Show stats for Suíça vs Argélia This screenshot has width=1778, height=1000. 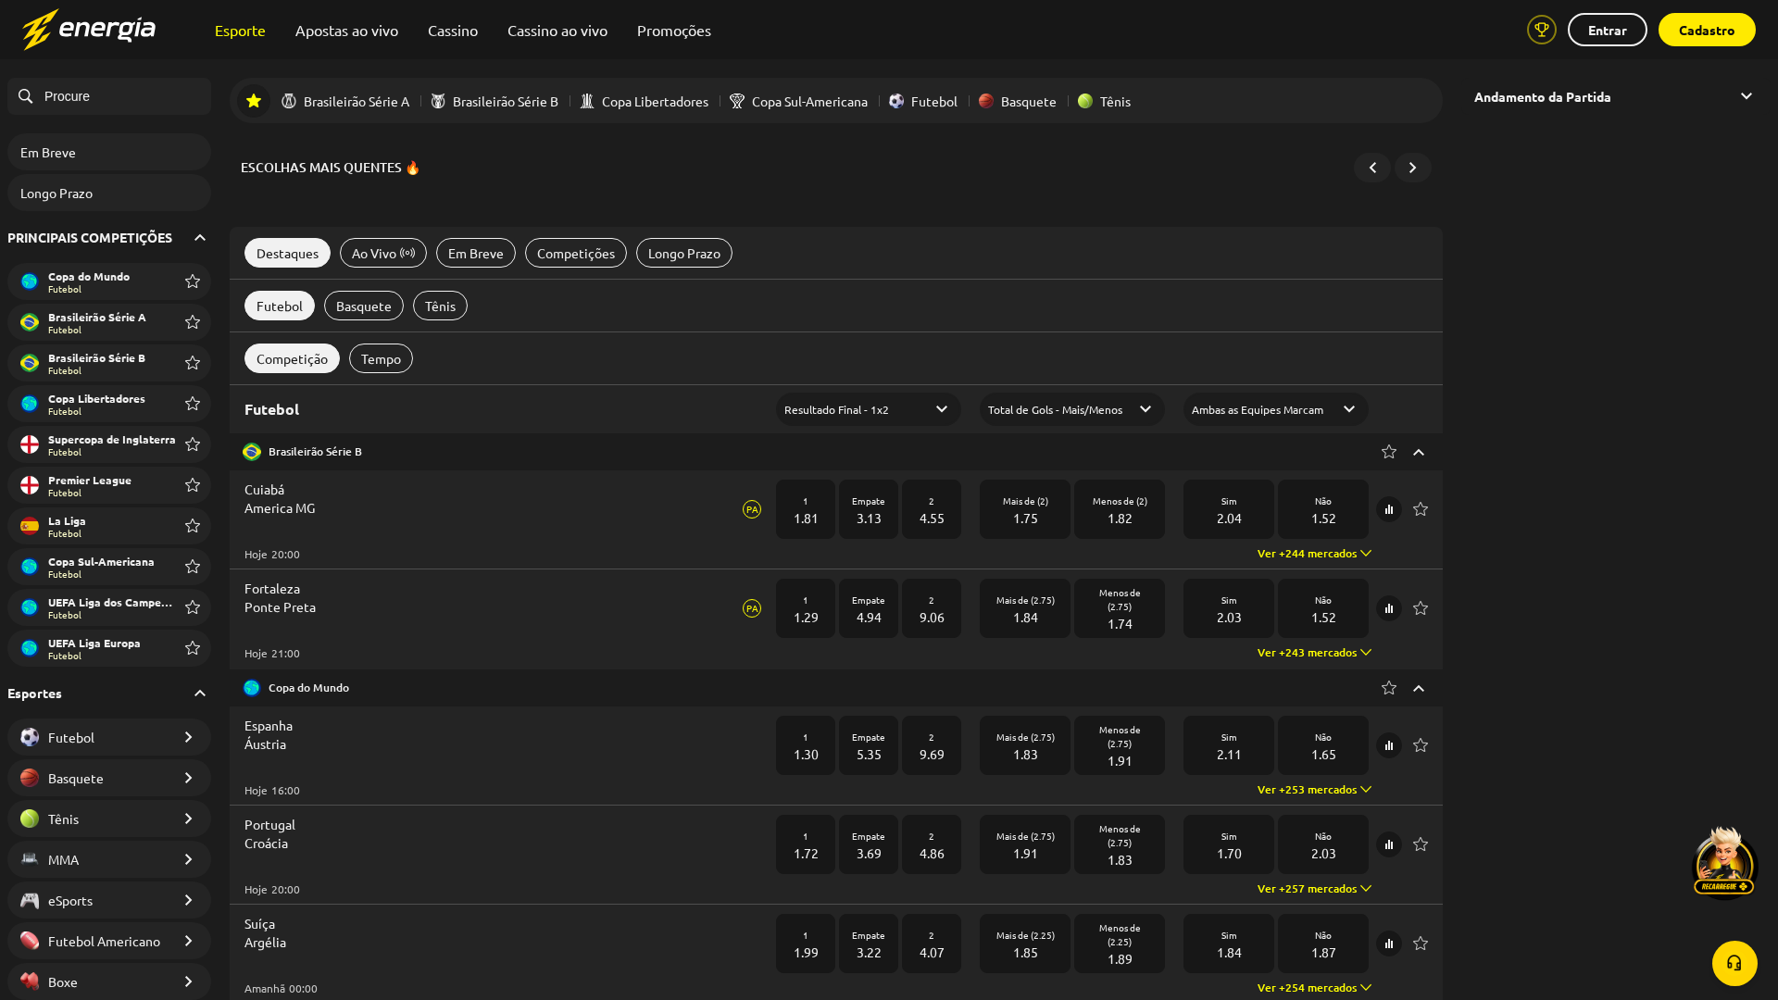point(1389,944)
